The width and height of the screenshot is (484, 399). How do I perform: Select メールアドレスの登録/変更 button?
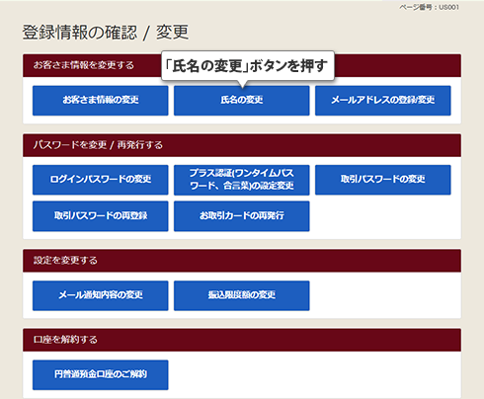pos(383,101)
